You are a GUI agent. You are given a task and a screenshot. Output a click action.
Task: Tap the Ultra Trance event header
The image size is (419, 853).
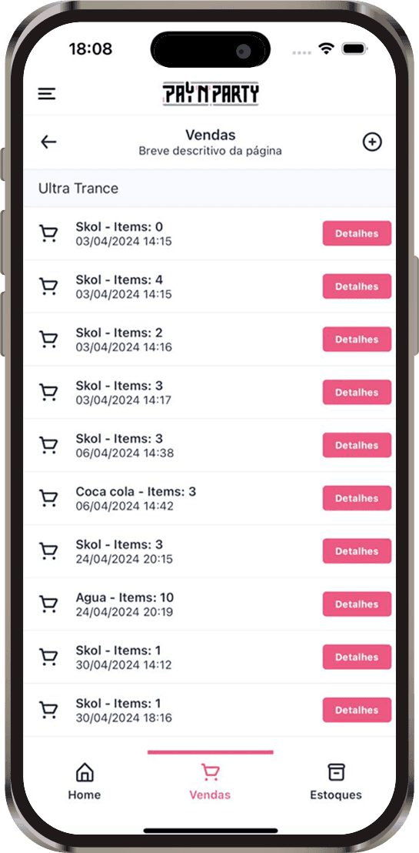tap(209, 188)
